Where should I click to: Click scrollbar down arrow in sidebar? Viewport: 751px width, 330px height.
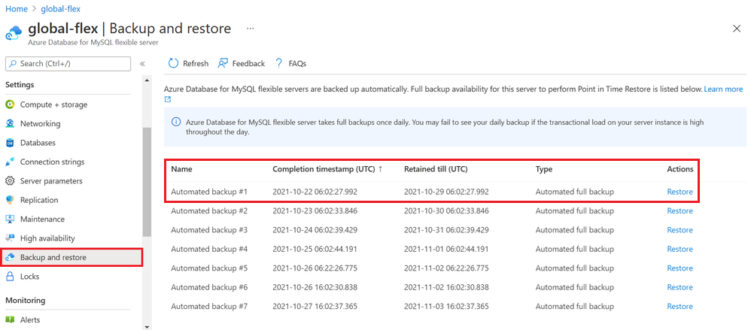[x=147, y=326]
